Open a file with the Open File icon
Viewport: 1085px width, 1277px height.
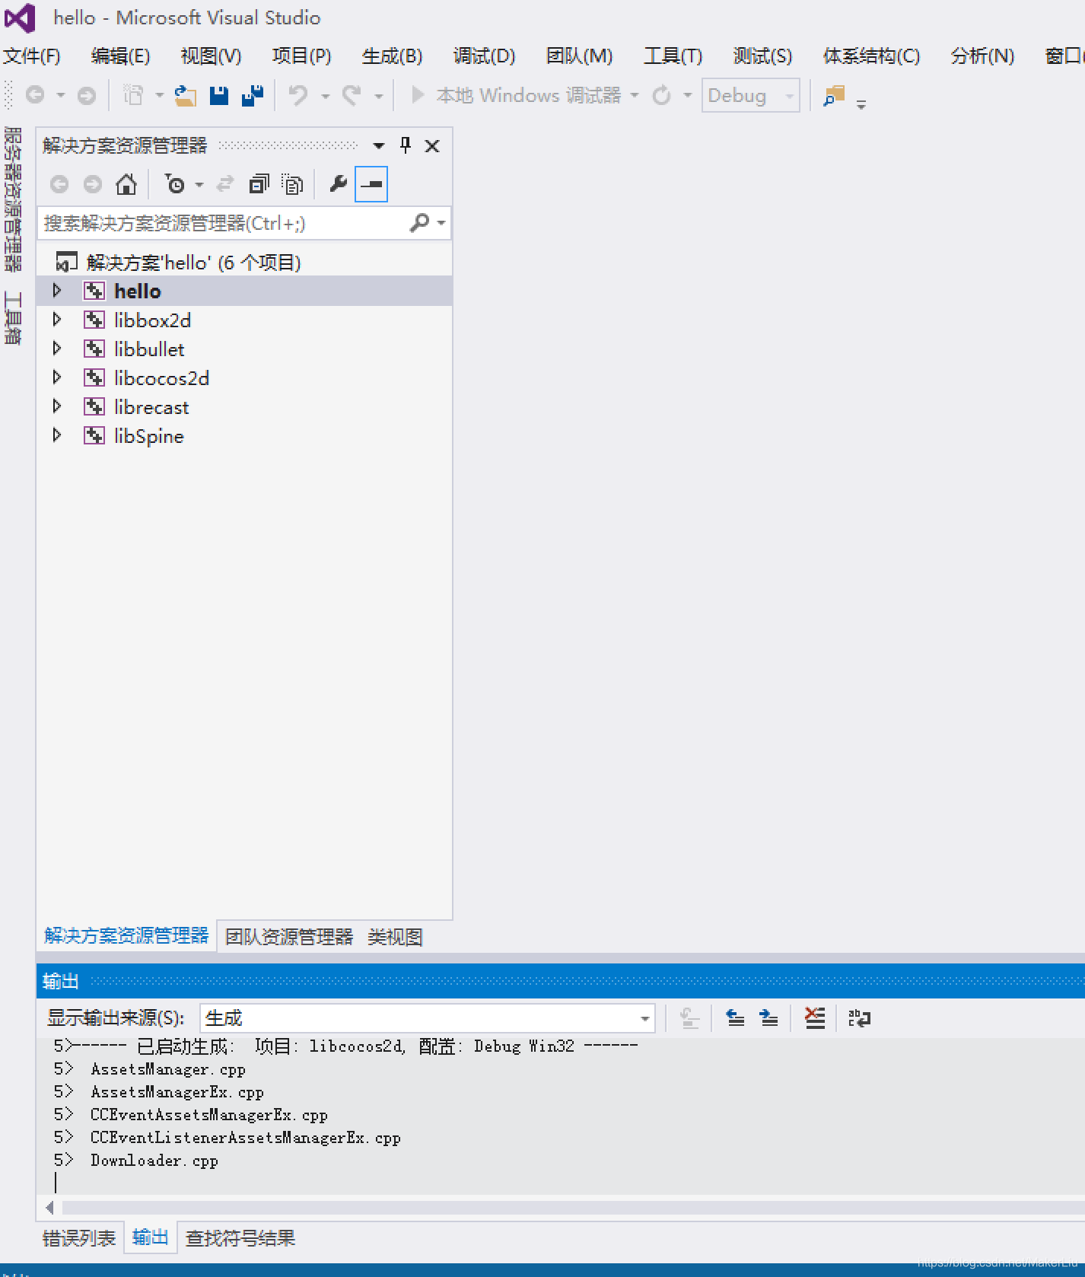(x=186, y=95)
